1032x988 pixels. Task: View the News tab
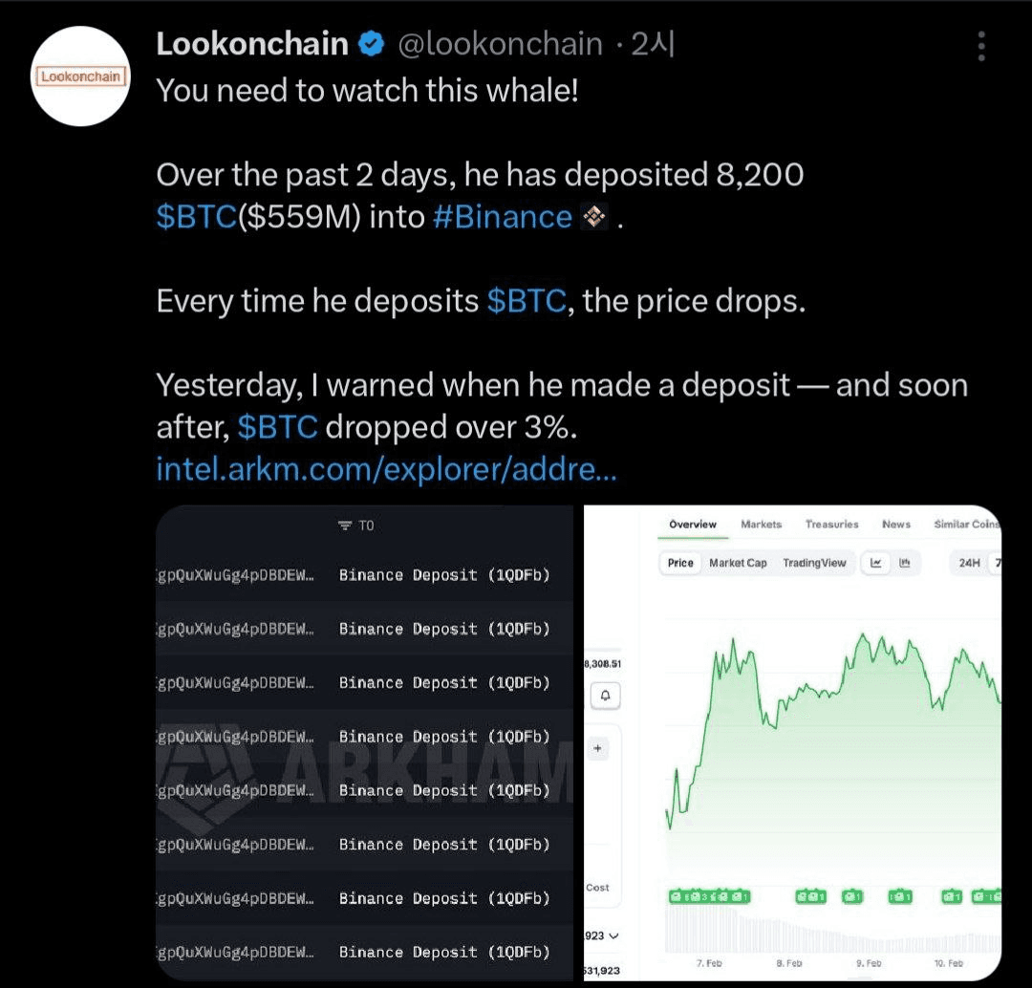point(896,525)
